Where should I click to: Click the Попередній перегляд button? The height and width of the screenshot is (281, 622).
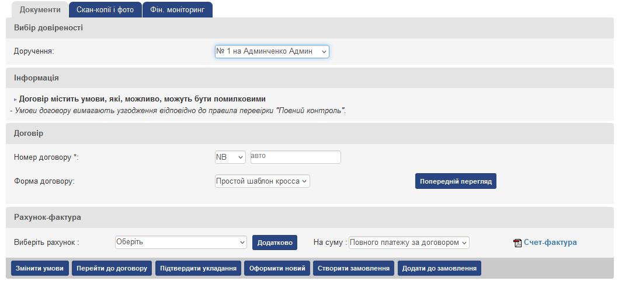click(456, 181)
